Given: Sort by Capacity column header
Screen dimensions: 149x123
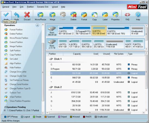Looking at the screenshot, I should pos(72,54).
